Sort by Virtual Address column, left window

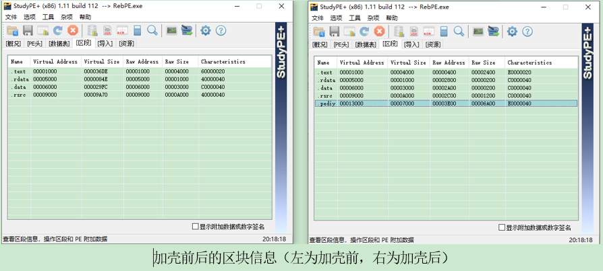56,61
